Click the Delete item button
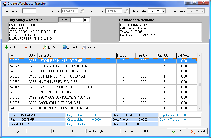Viewport: 211px width, 138px height. click(x=31, y=47)
